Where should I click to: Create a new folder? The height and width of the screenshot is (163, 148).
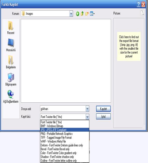point(87,14)
